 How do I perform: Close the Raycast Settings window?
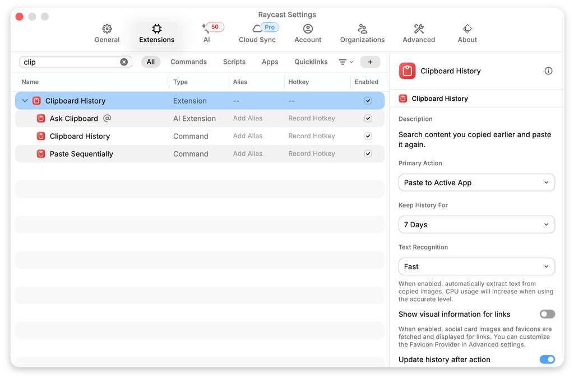click(x=20, y=16)
